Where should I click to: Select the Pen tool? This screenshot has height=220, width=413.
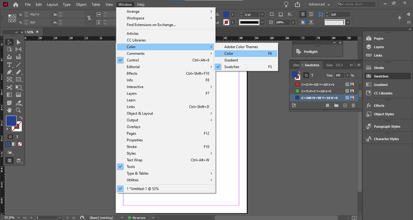coord(9,72)
